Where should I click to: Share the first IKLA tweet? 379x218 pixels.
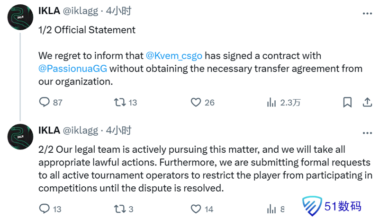point(367,102)
